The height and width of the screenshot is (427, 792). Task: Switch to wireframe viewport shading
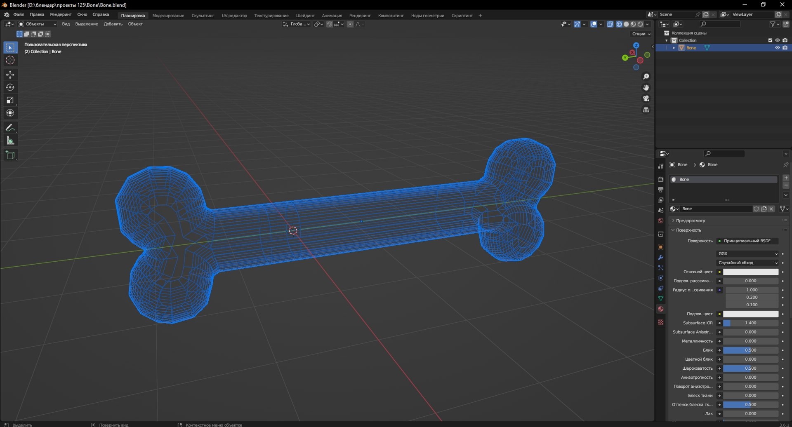tap(619, 24)
